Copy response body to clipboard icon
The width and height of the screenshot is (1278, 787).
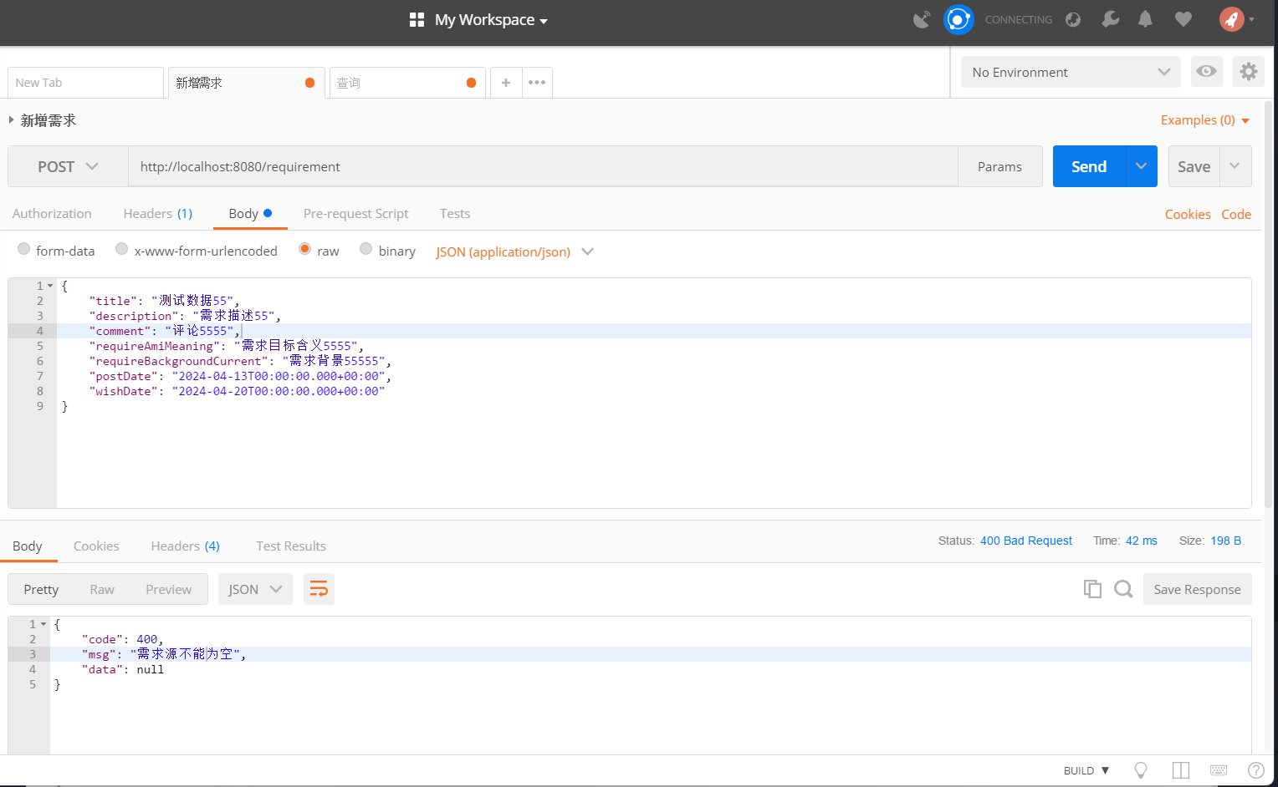pos(1092,589)
